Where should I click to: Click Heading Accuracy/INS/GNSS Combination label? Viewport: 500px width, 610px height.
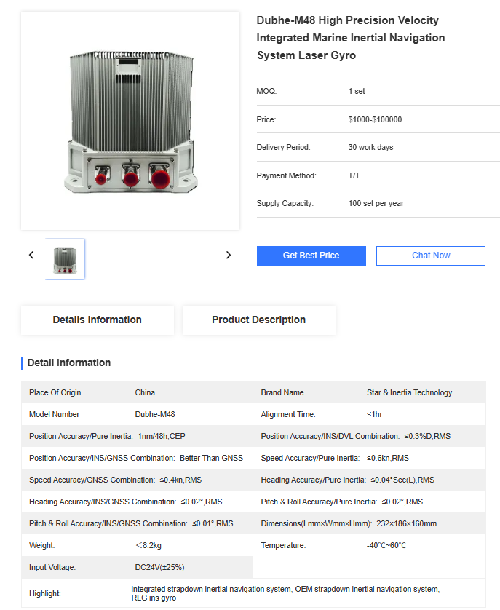click(x=103, y=502)
